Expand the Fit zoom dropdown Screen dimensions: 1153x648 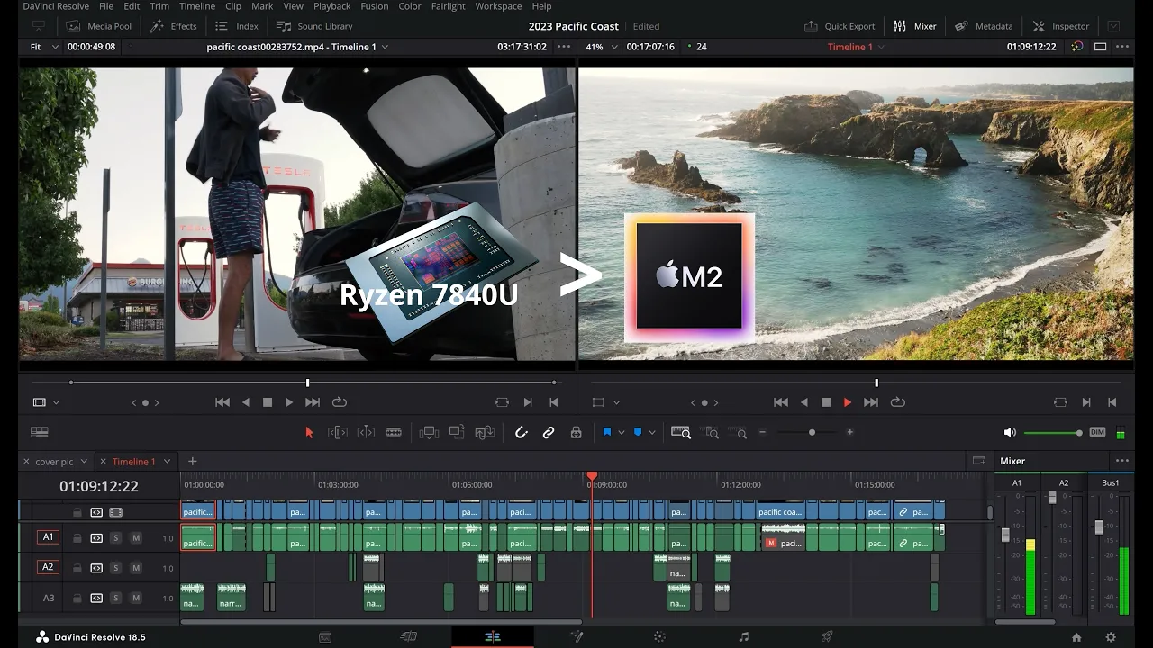click(x=44, y=47)
